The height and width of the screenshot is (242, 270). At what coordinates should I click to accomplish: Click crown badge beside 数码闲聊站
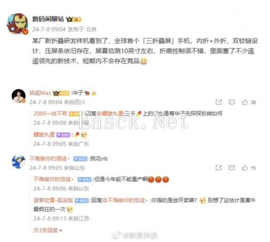click(69, 19)
